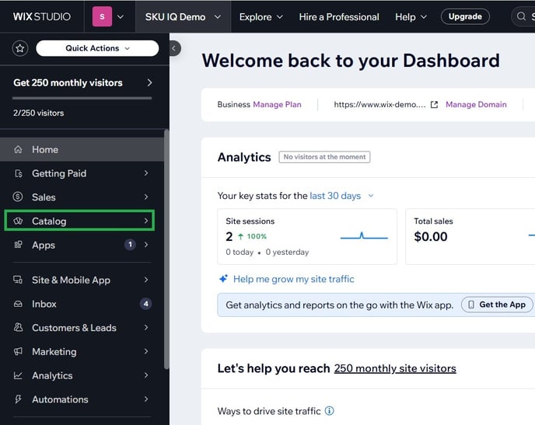Click the Catalog tag icon
This screenshot has width=535, height=425.
coord(18,221)
